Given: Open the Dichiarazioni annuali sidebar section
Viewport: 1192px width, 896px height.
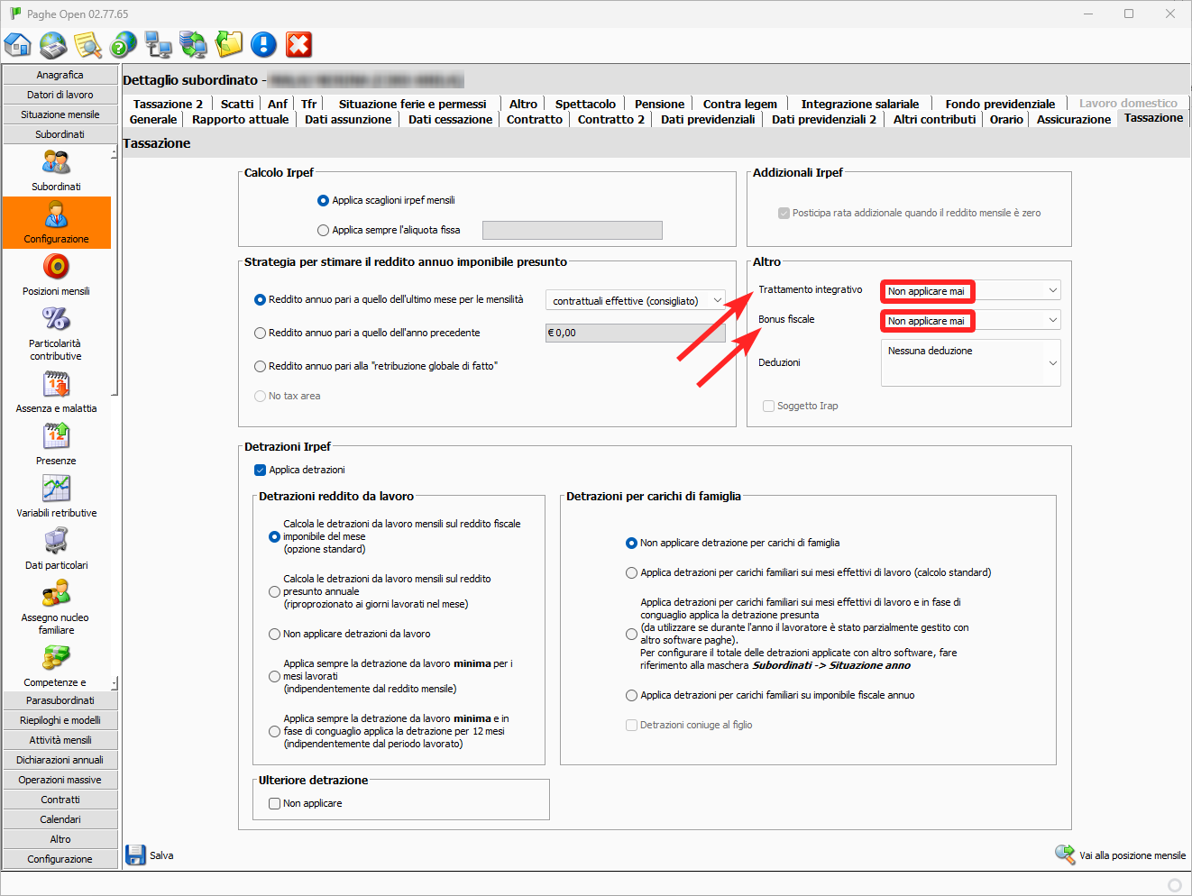Looking at the screenshot, I should pos(60,760).
